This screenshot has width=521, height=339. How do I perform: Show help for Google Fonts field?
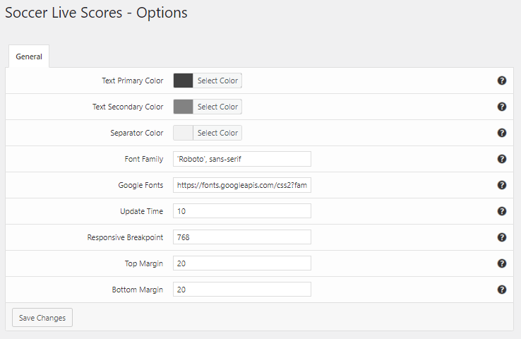point(502,185)
